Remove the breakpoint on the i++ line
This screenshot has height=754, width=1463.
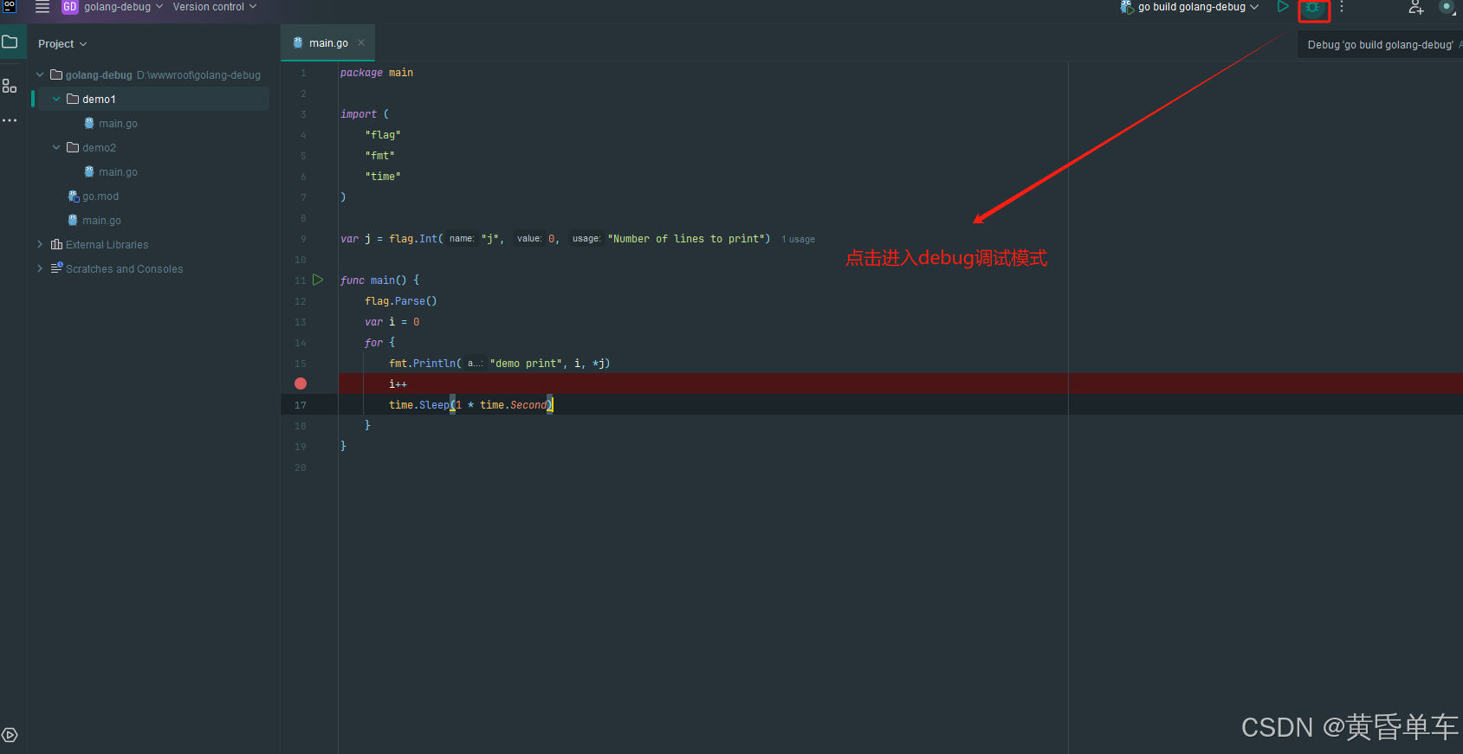tap(301, 383)
